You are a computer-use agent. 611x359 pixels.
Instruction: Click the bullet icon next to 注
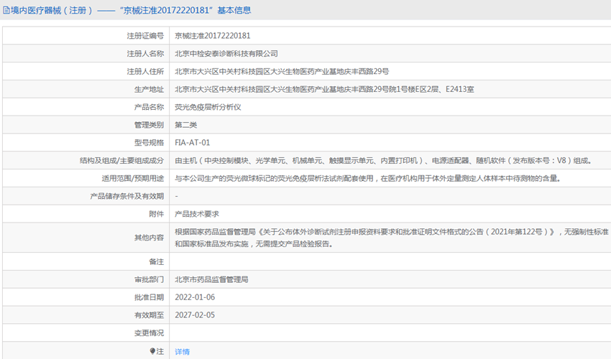pyautogui.click(x=152, y=351)
